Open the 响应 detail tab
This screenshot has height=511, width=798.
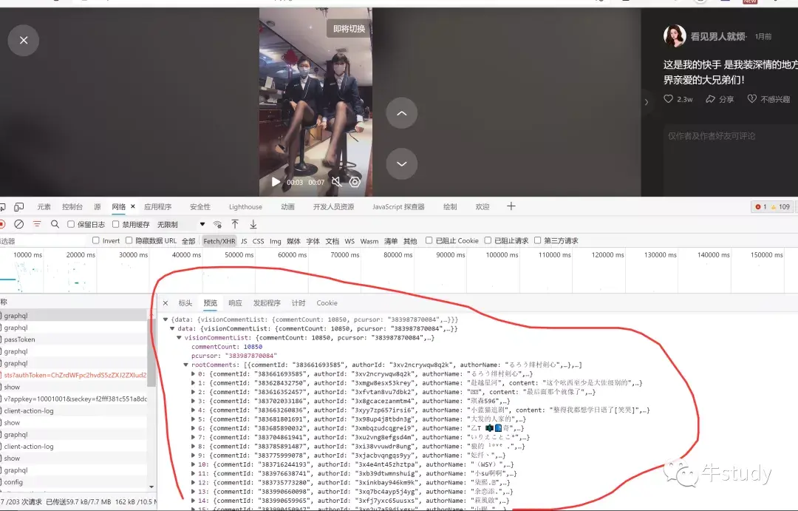[x=235, y=303]
